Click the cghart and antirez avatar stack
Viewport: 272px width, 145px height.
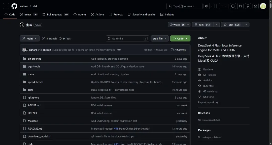(x=25, y=50)
